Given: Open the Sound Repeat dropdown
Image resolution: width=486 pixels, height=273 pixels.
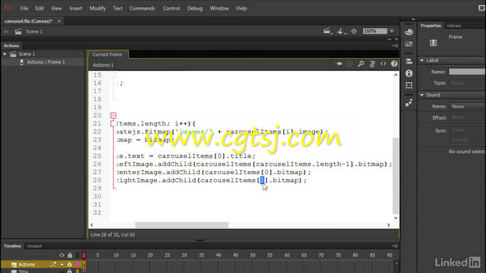Looking at the screenshot, I should (x=467, y=140).
